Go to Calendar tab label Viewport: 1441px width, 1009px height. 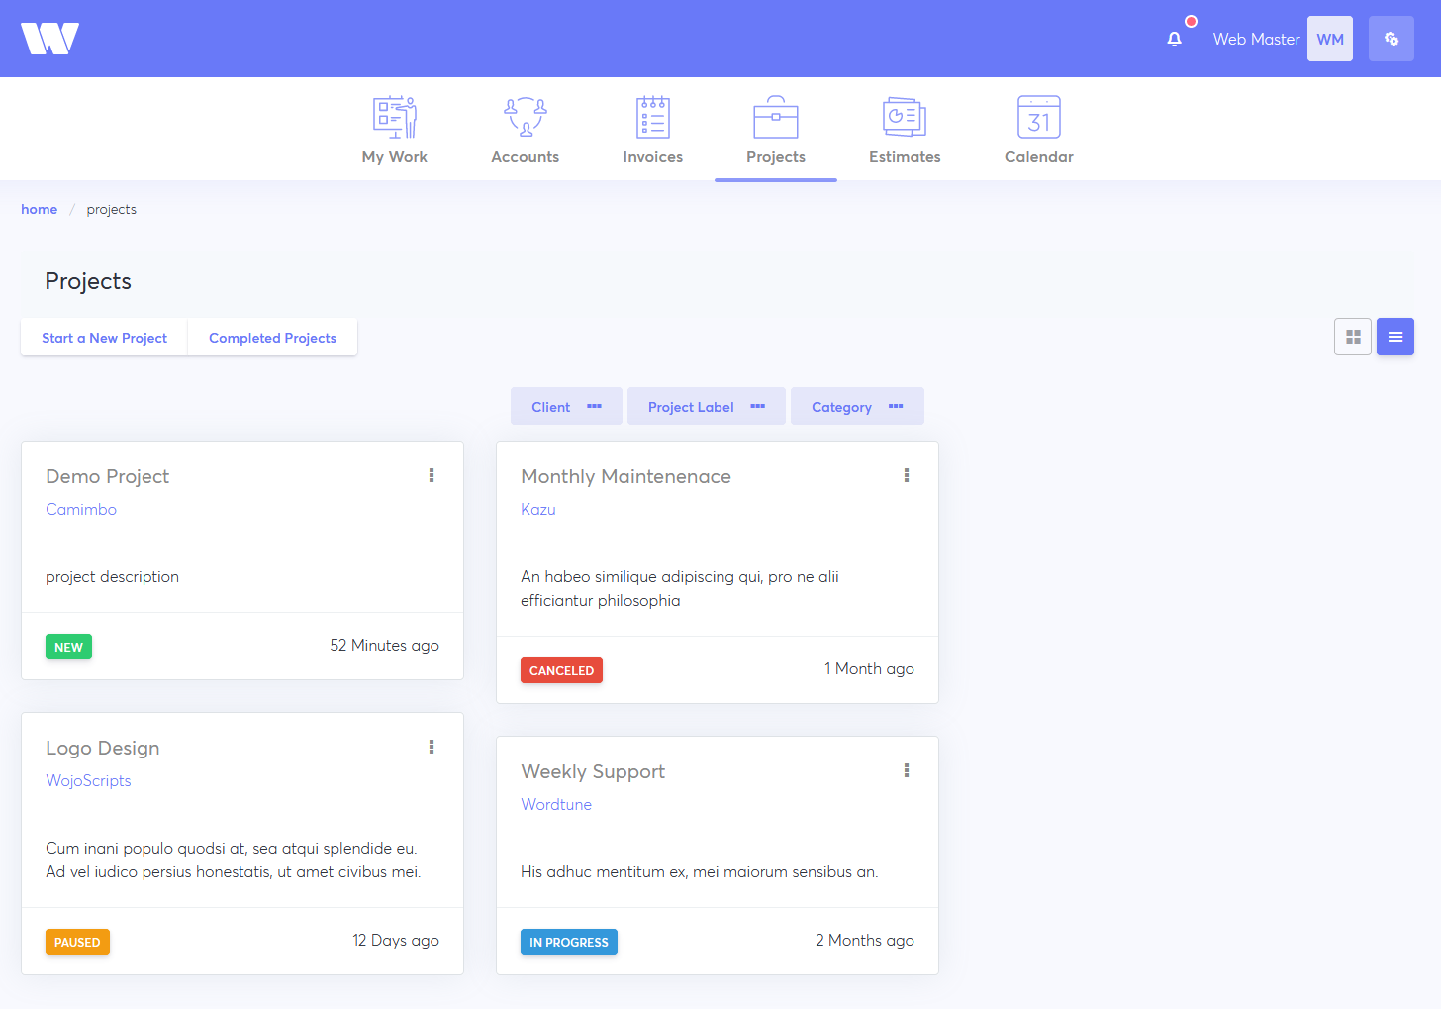pyautogui.click(x=1039, y=156)
